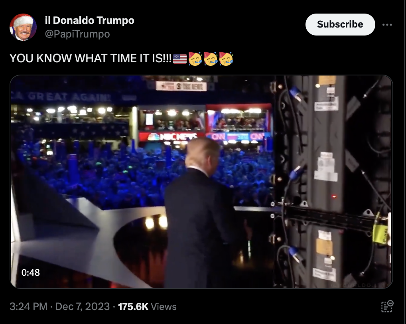Play the 0:48 video in the post
Viewport: 406px width, 324px height.
(x=201, y=182)
